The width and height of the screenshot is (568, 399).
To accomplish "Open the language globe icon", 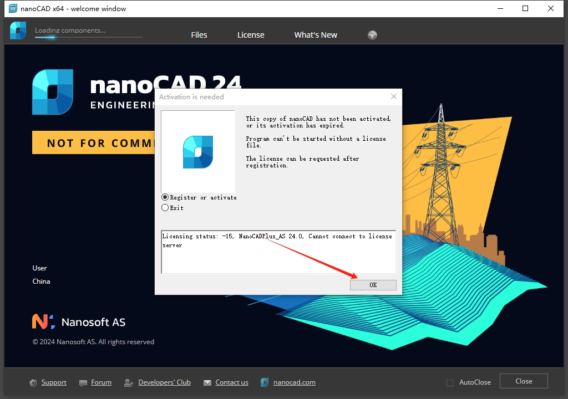I will point(372,35).
